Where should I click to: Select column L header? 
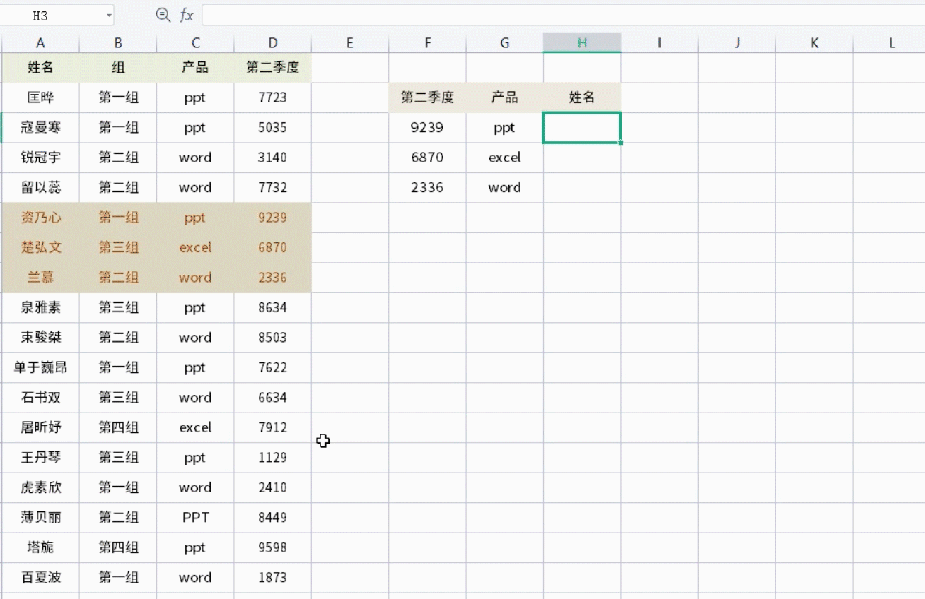(889, 43)
